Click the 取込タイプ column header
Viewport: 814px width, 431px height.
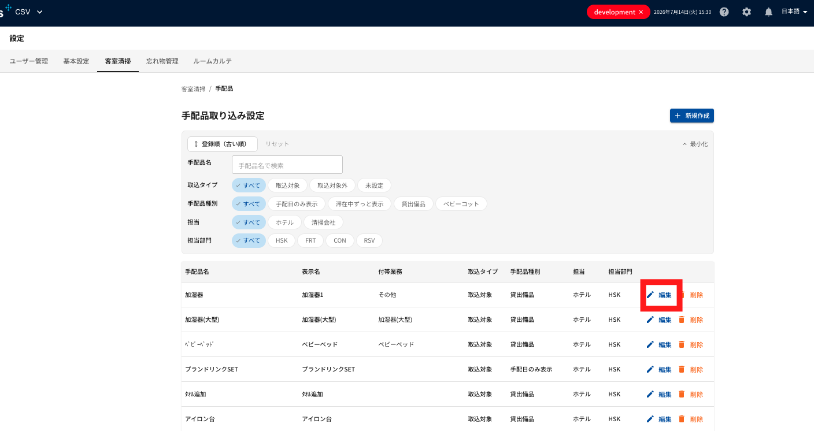(x=483, y=272)
